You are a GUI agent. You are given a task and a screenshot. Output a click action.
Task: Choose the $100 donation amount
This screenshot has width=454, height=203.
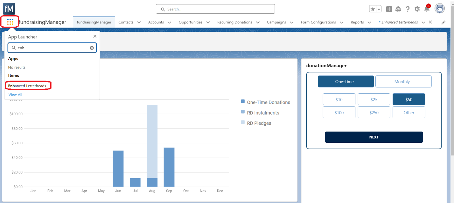pos(339,112)
